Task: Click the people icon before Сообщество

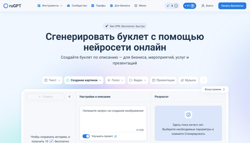Action: (x=69, y=6)
